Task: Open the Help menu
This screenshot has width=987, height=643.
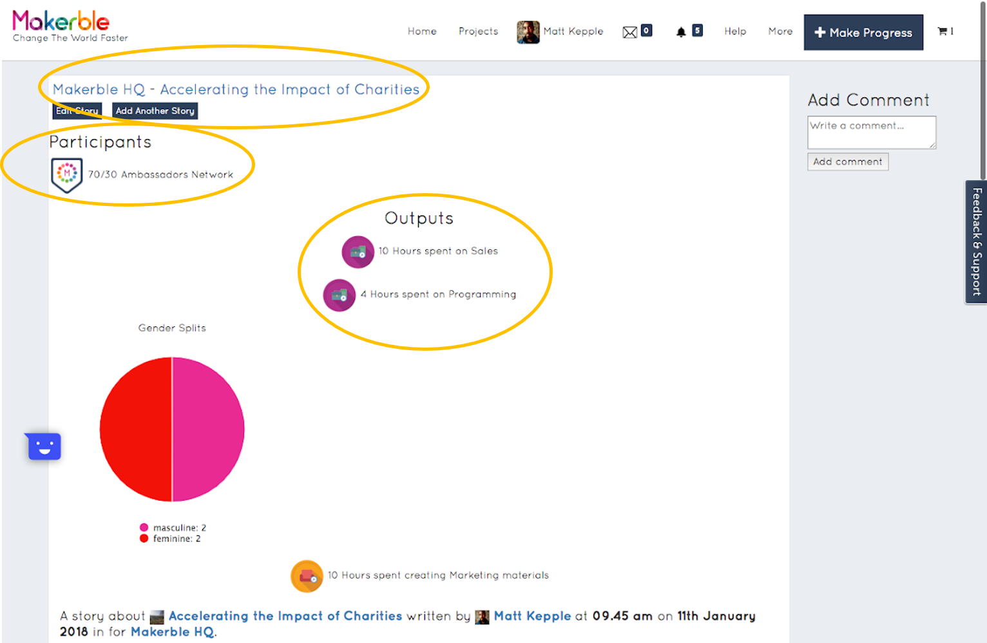Action: coord(735,32)
